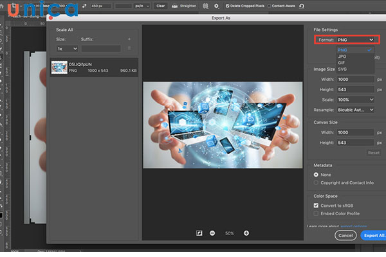Screen dimensions: 386x257
Task: Delete the scale entry with trash icon
Action: point(129,48)
